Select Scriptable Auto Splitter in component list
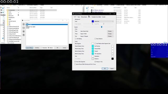 tap(47, 27)
